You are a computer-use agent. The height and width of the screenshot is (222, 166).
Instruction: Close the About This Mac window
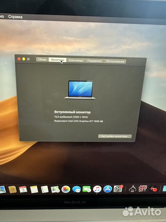pyautogui.click(x=19, y=59)
